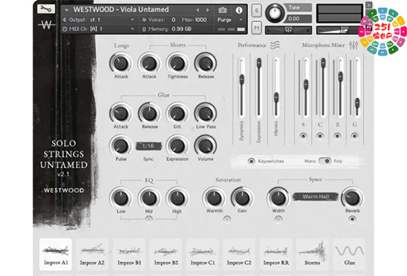Toggle the Reverb power button
Viewport: 407px width, 276px height.
352,220
